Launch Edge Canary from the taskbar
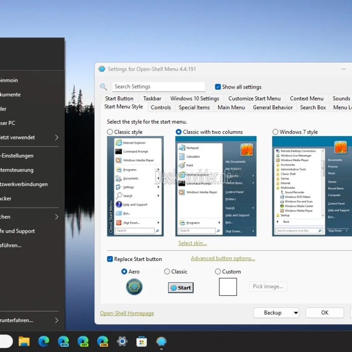The image size is (352, 352). [x=103, y=341]
